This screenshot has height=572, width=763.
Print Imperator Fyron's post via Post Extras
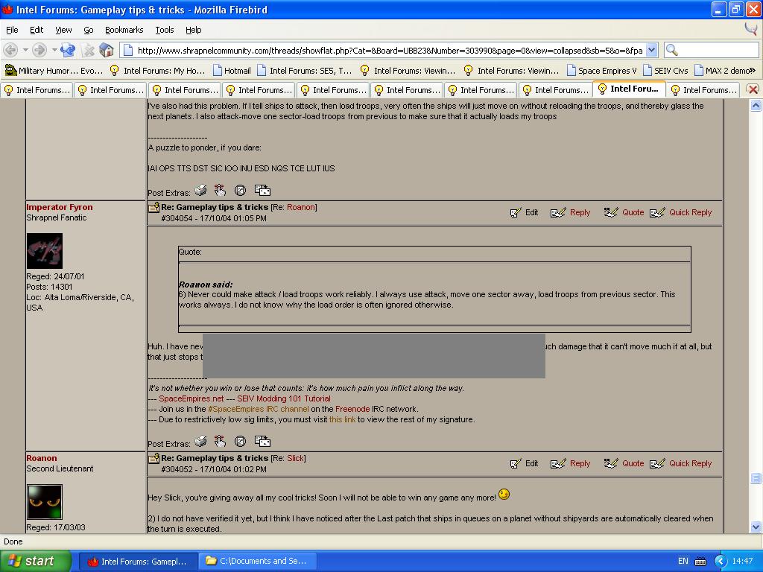click(x=200, y=441)
